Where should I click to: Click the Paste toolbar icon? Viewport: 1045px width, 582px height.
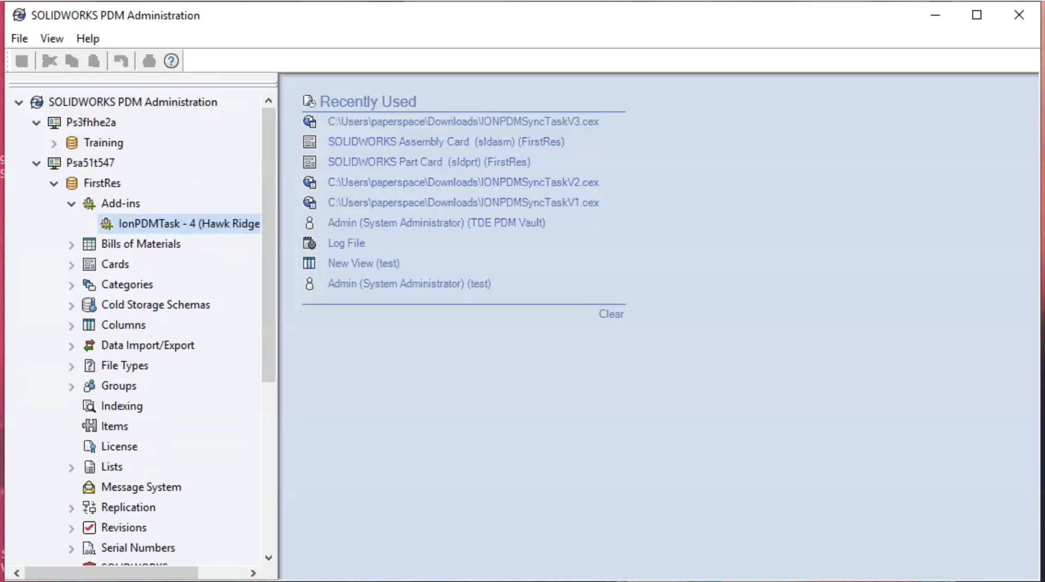94,61
